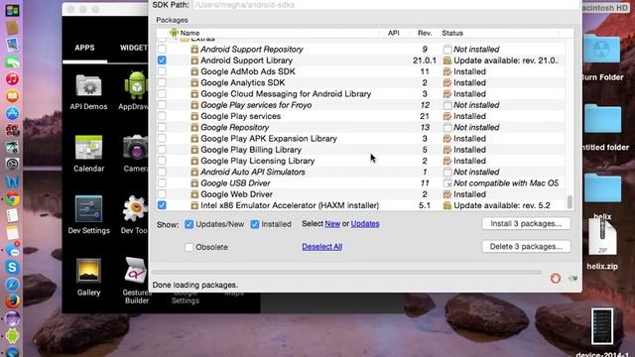Open System Preferences from the dock
Image resolution: width=635 pixels, height=357 pixels.
(12, 164)
